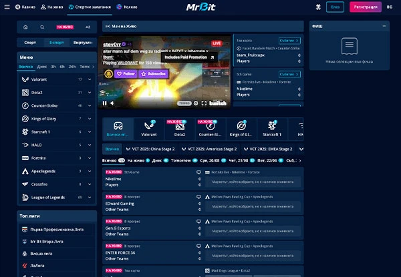Click the Вход login button
The width and height of the screenshot is (401, 277).
(335, 7)
